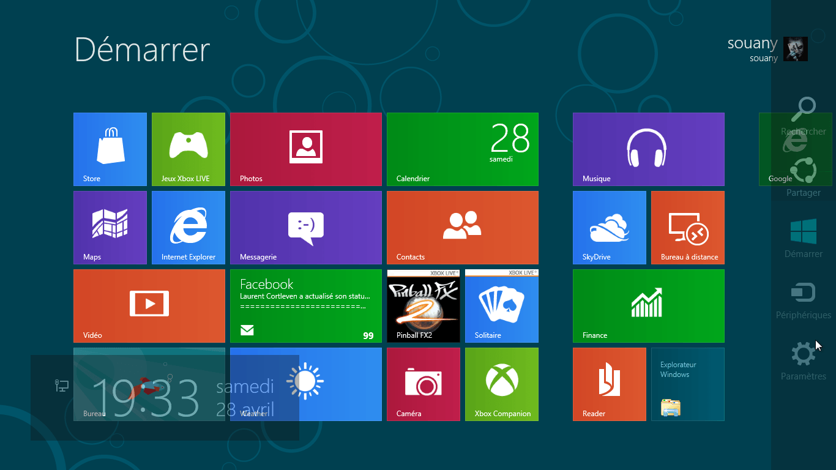
Task: Open the Maps tile
Action: pyautogui.click(x=110, y=228)
